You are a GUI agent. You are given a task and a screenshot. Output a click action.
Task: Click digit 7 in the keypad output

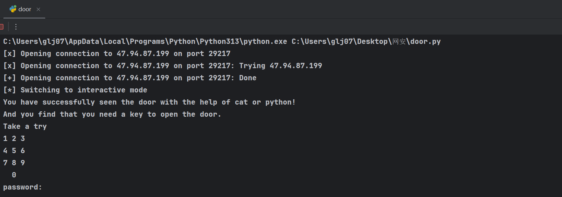[x=5, y=163]
